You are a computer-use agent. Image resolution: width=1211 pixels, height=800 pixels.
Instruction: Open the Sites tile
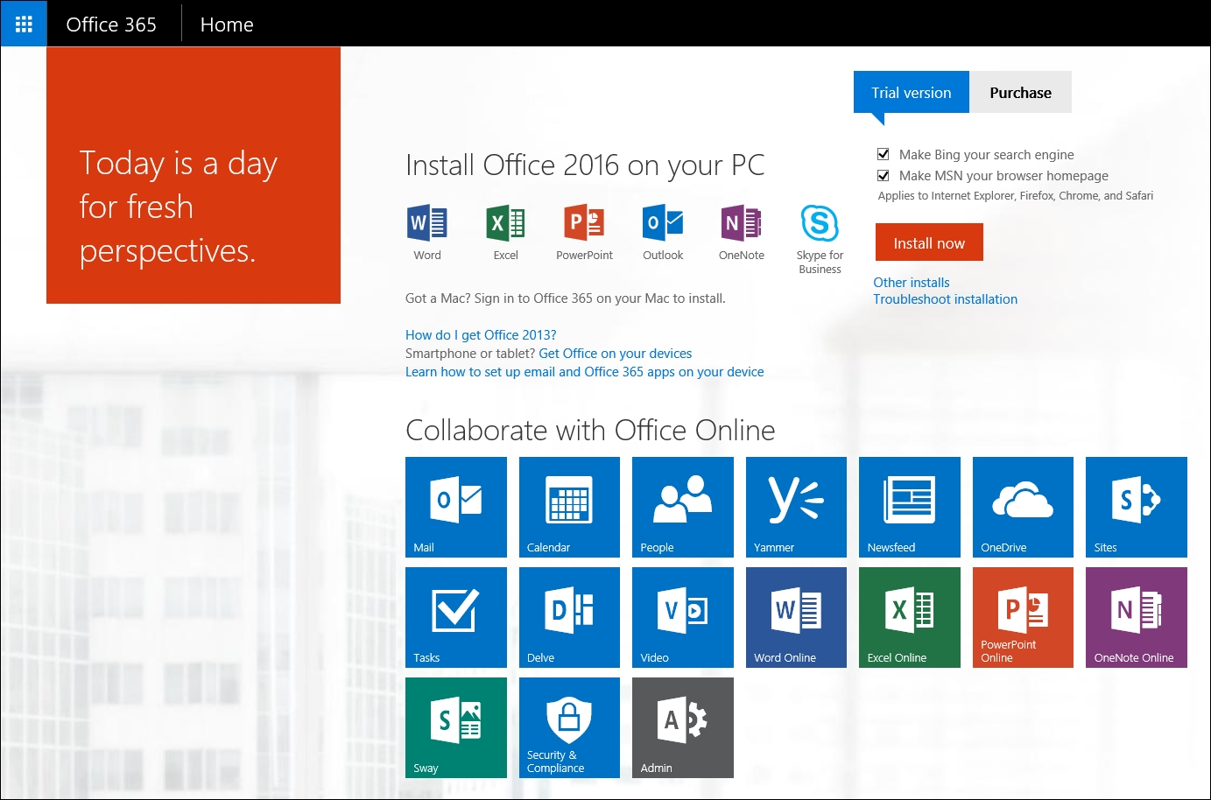[1137, 507]
